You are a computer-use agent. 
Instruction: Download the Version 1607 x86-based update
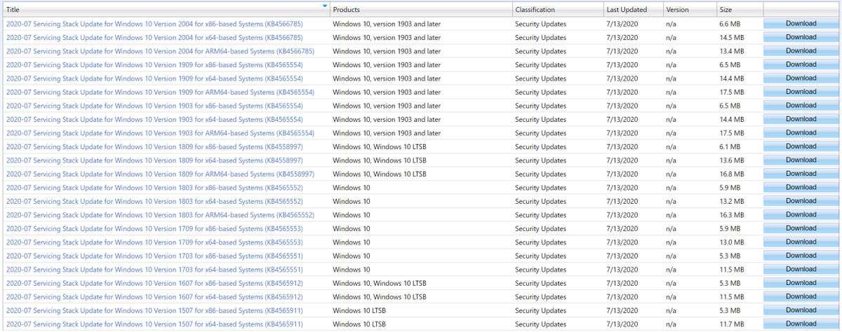801,283
